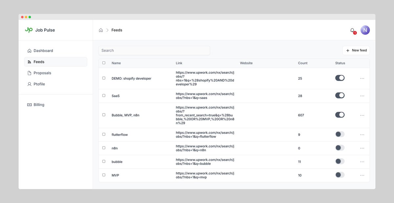The height and width of the screenshot is (203, 394).
Task: Click the upwork link ending q=saas
Action: click(205, 96)
